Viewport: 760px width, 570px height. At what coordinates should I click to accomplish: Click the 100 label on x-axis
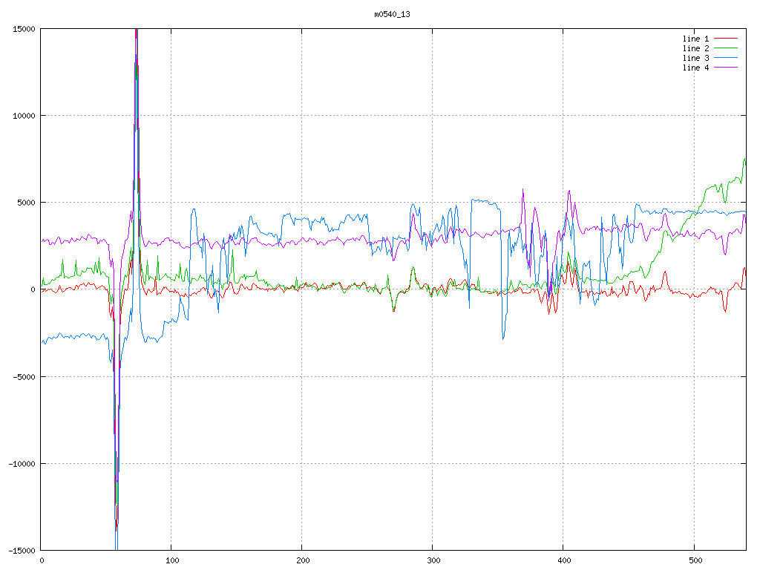171,560
